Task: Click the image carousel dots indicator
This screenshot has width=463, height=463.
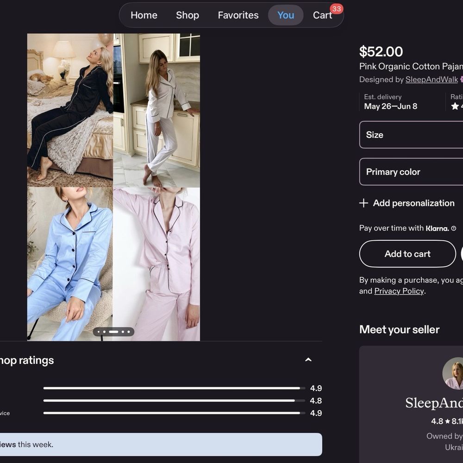Action: tap(114, 332)
